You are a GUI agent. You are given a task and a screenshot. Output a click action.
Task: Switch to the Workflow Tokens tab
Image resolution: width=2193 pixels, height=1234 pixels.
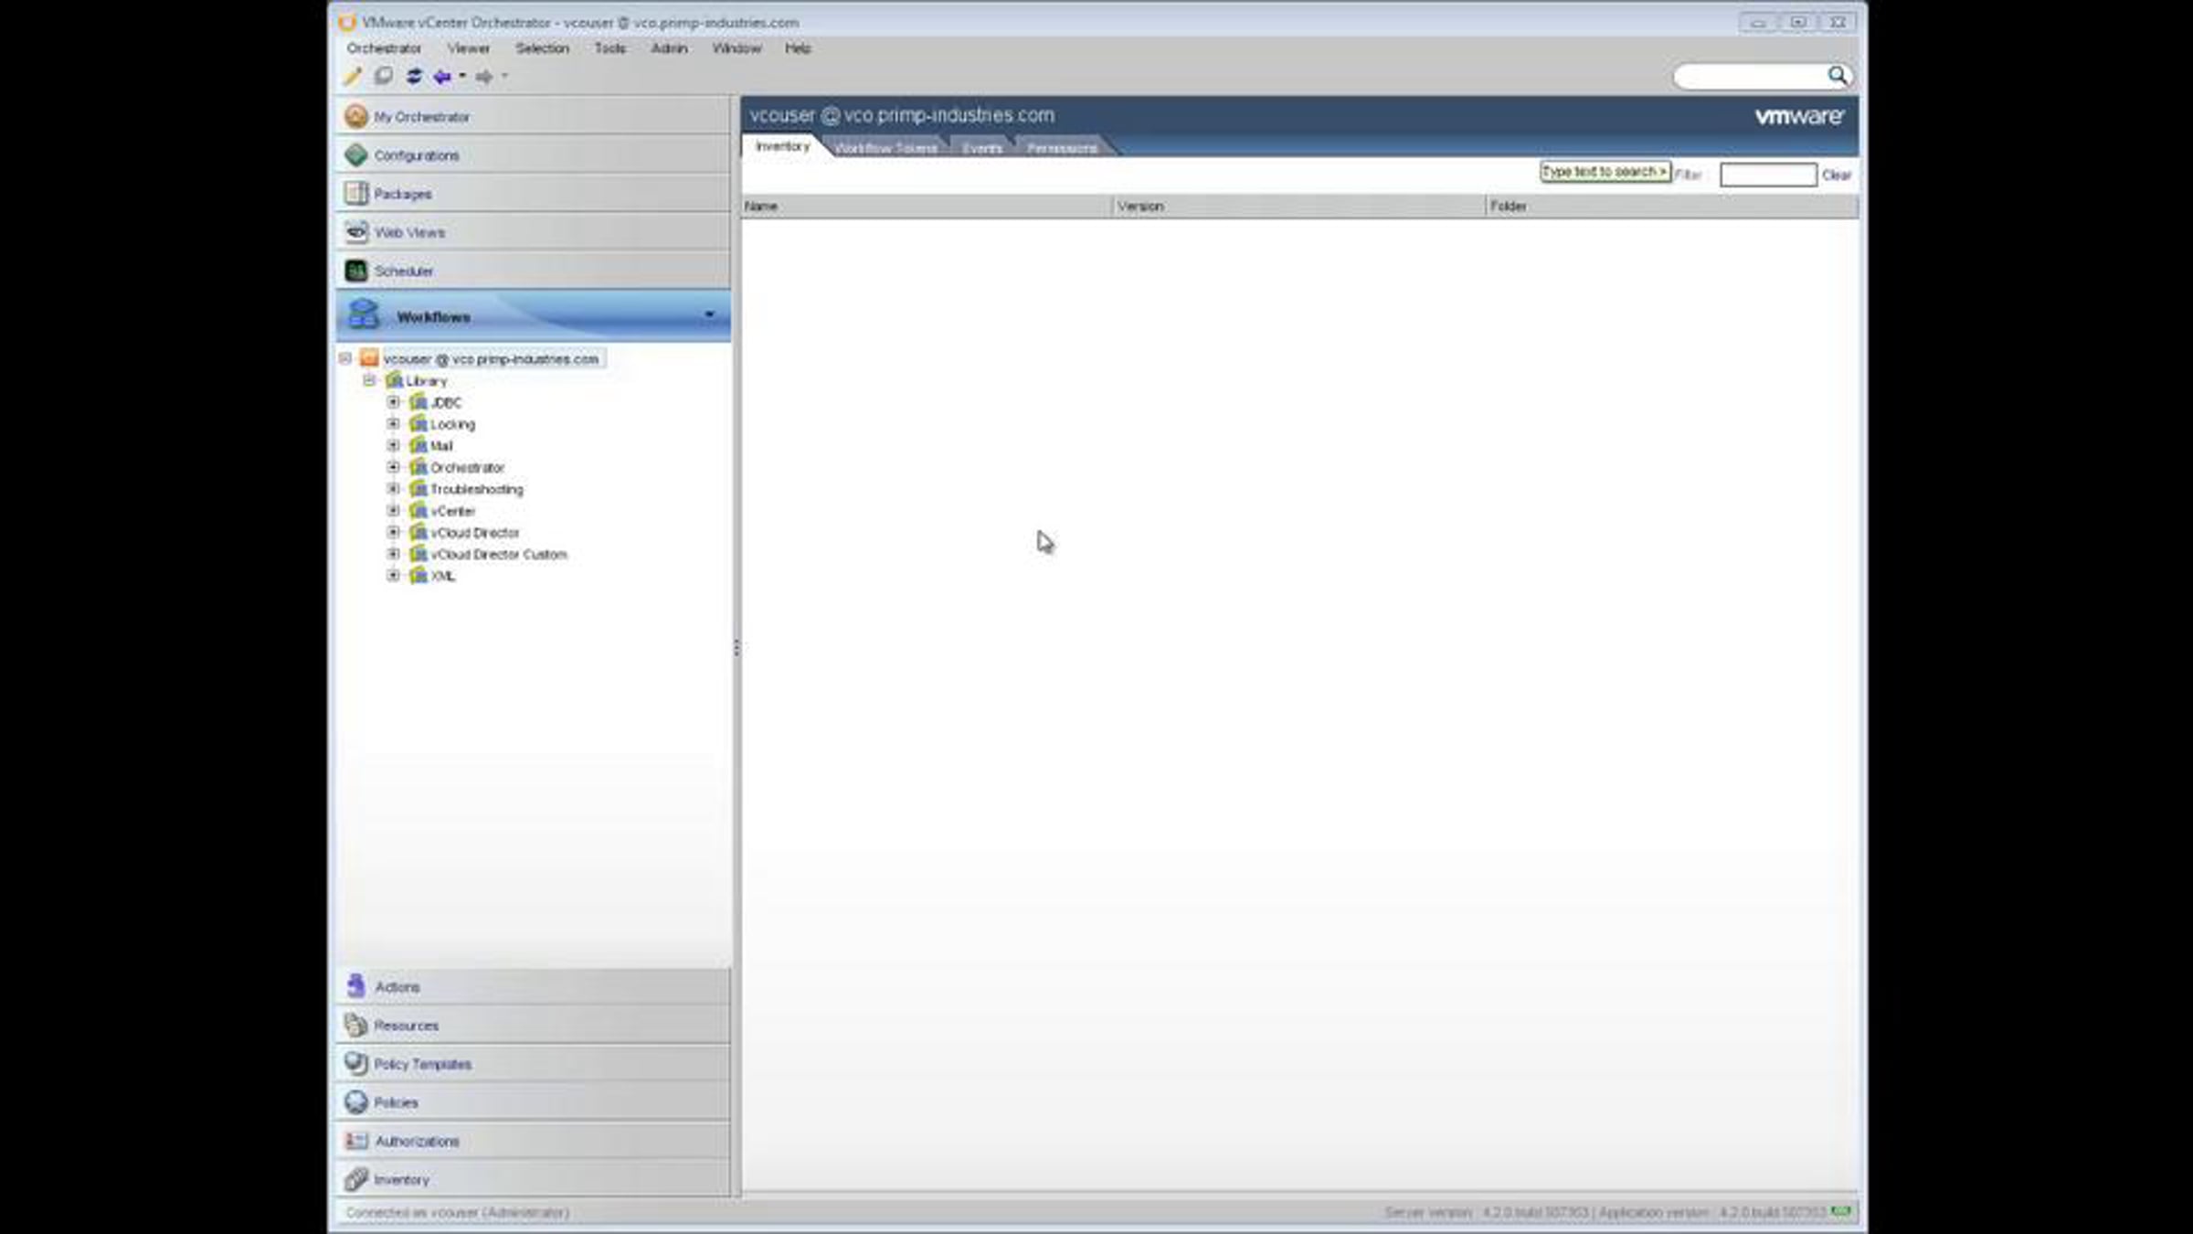click(x=885, y=148)
